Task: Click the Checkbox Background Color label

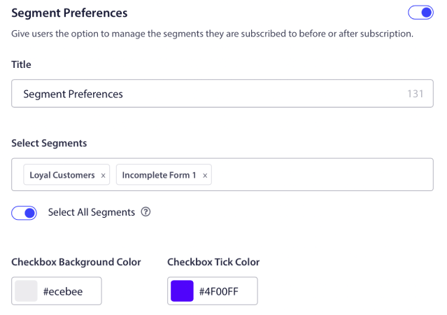Action: [76, 262]
